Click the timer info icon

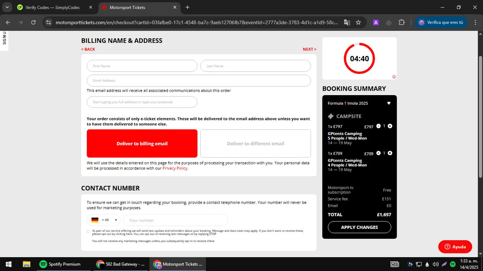(394, 77)
